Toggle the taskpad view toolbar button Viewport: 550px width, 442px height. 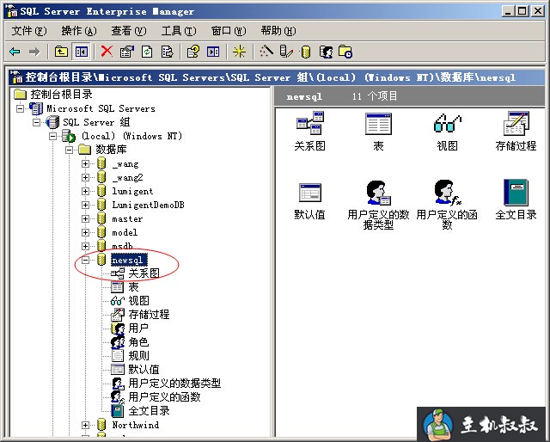click(x=213, y=52)
